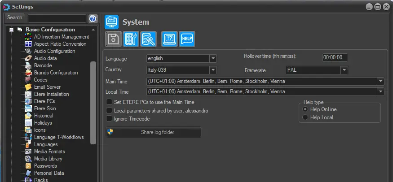
Task: Click the settings Search text box
Action: pyautogui.click(x=57, y=18)
